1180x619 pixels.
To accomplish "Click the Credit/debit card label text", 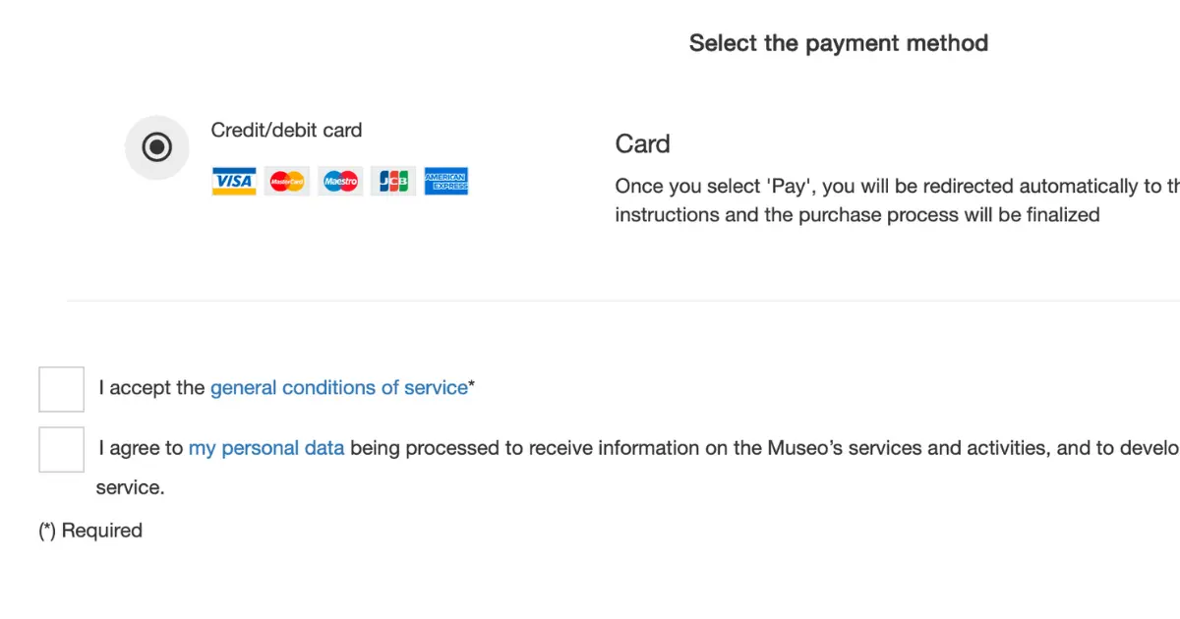I will click(286, 130).
